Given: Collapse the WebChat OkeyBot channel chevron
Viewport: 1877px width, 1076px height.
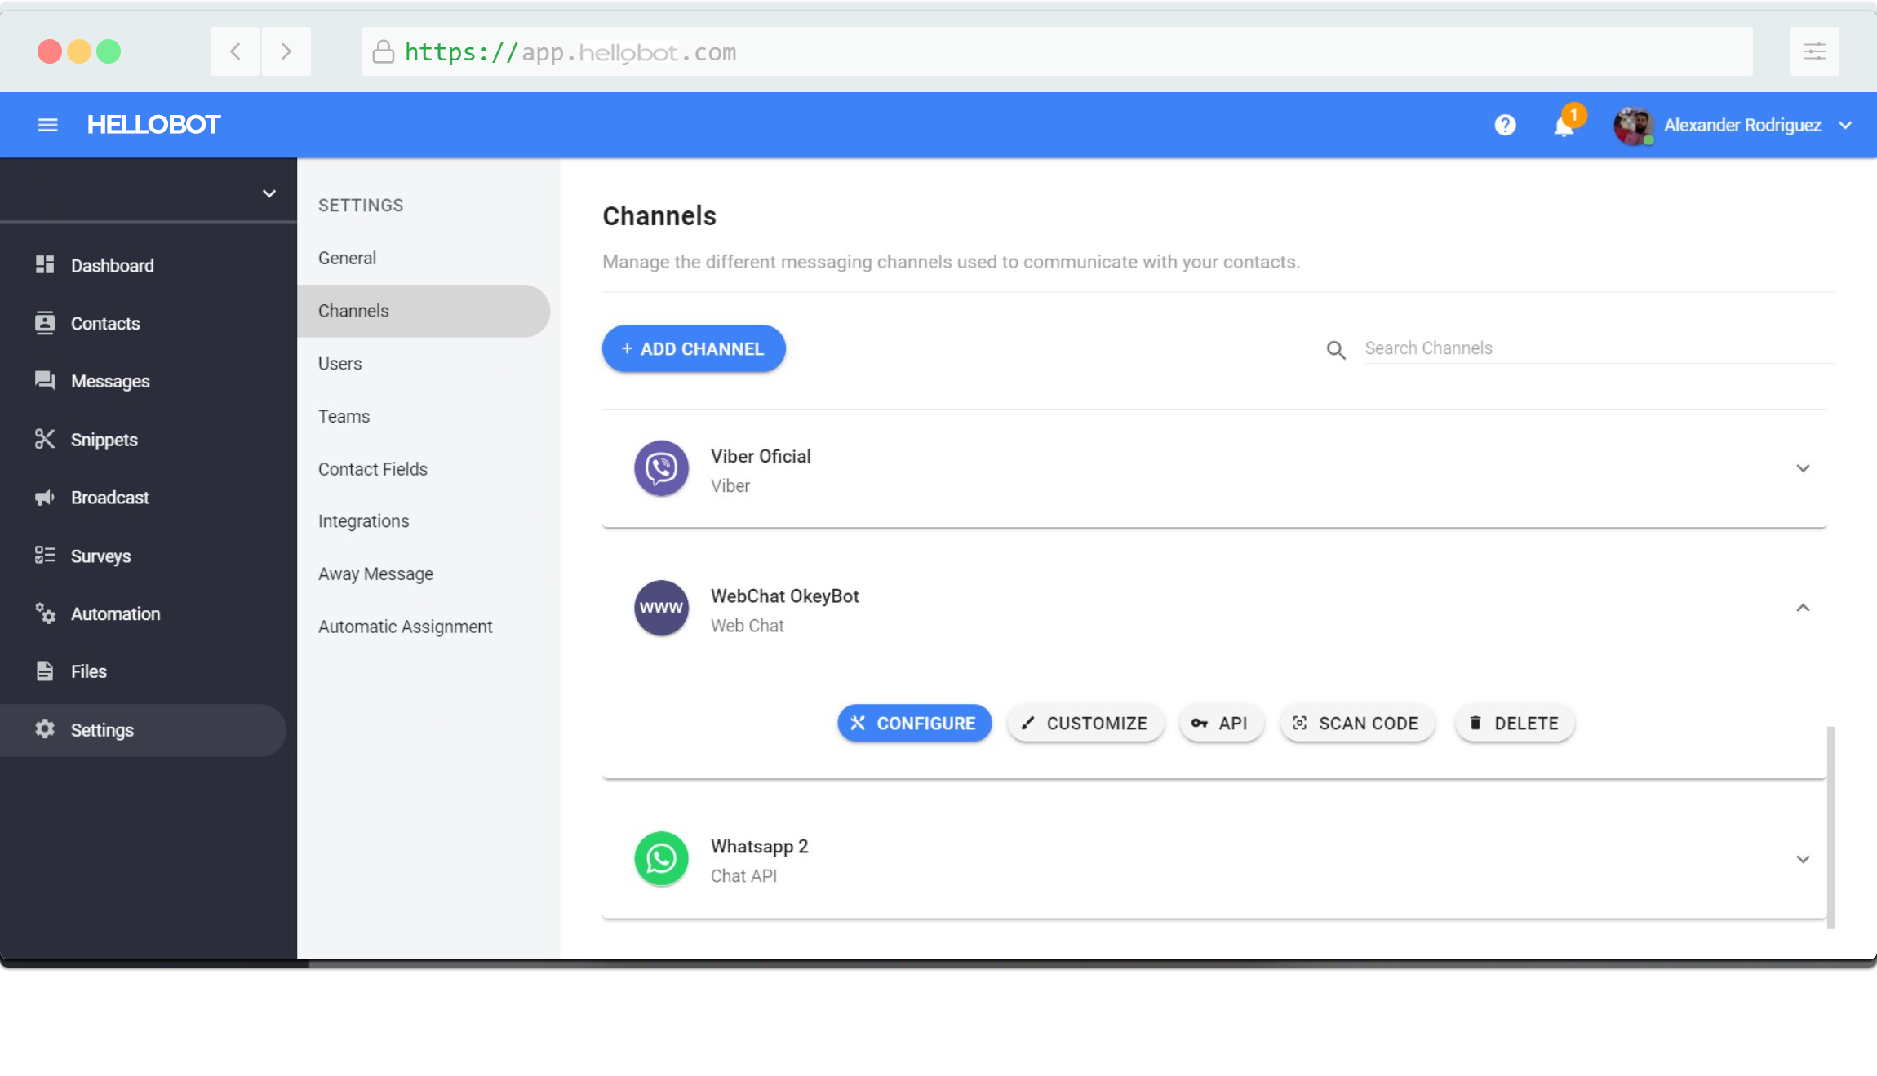Looking at the screenshot, I should [x=1803, y=608].
